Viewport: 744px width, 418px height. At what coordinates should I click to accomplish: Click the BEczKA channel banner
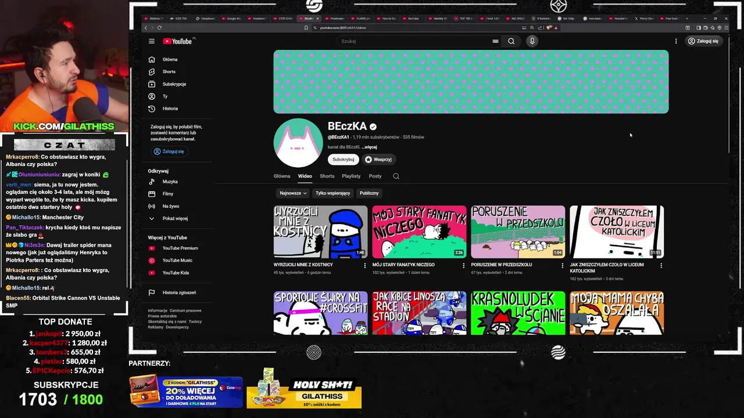471,82
